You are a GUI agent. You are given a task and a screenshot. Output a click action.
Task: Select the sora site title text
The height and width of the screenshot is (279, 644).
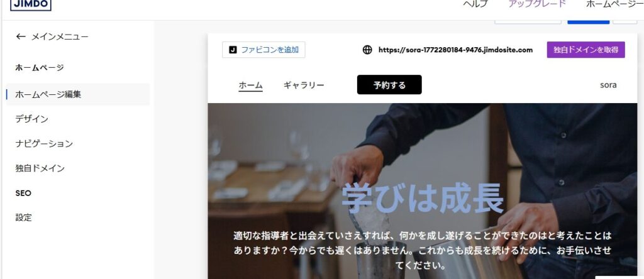(x=608, y=85)
